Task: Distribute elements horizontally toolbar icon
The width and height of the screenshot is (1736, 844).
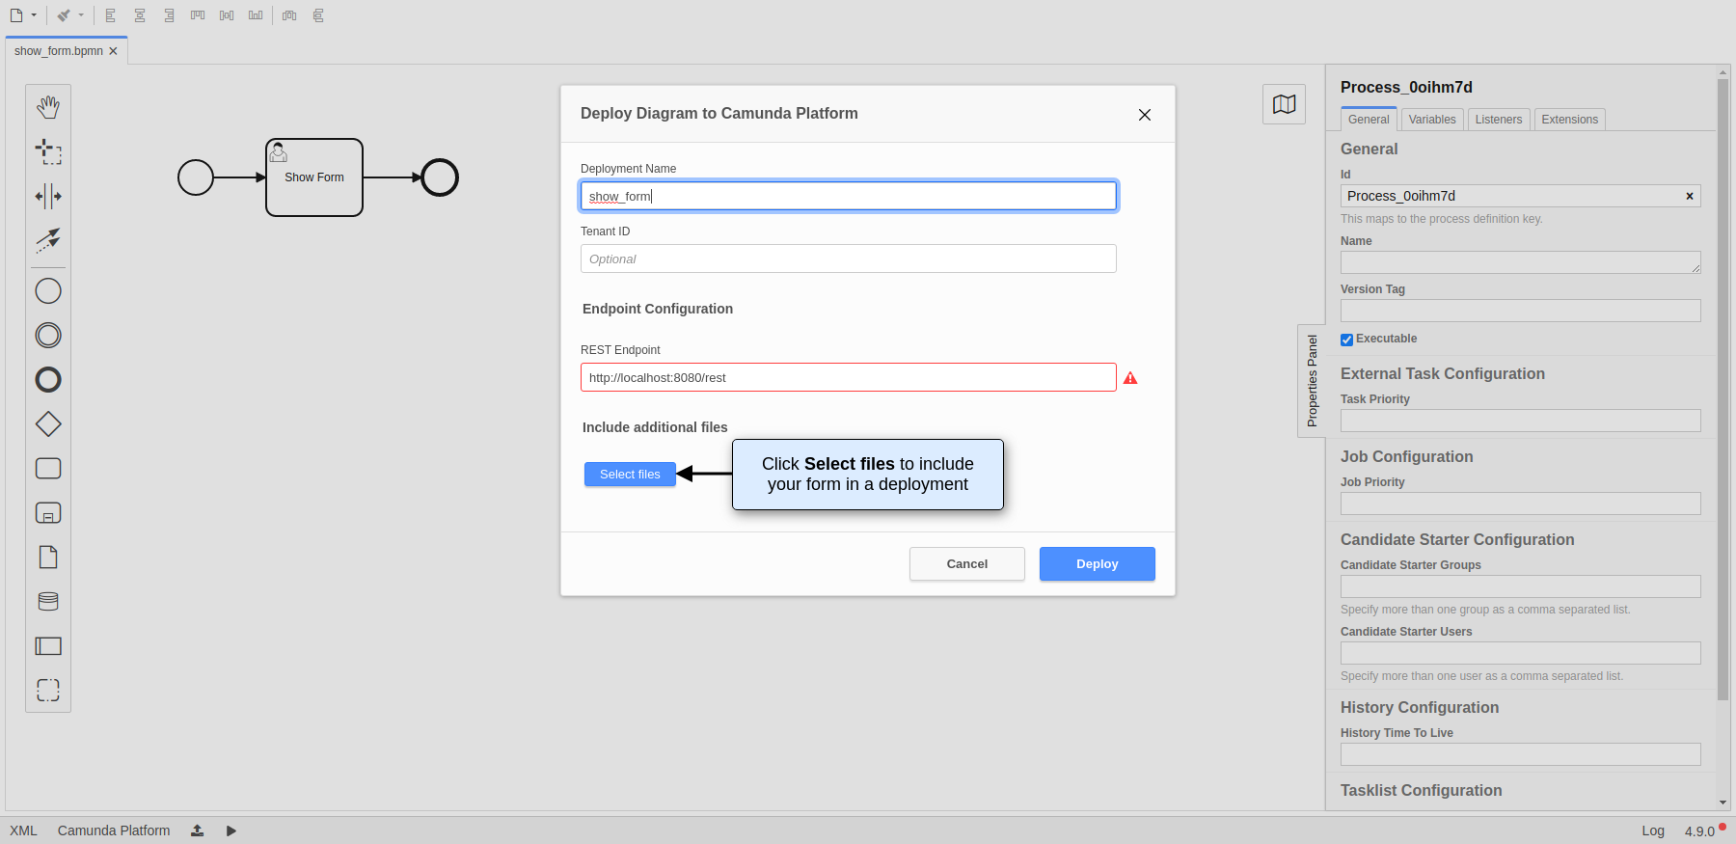Action: [x=289, y=15]
